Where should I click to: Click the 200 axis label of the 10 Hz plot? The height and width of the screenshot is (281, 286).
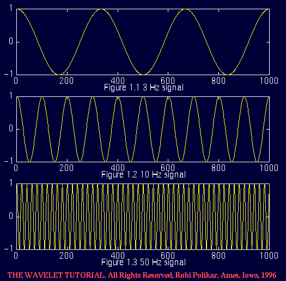(x=66, y=168)
